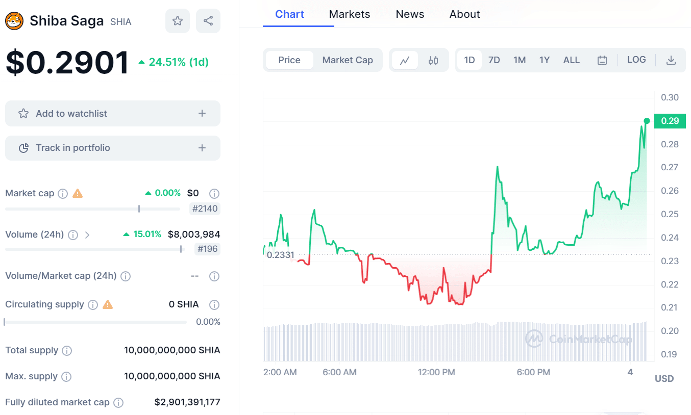
Task: Click the $2,901,391,177 fully diluted value
Action: pos(187,402)
